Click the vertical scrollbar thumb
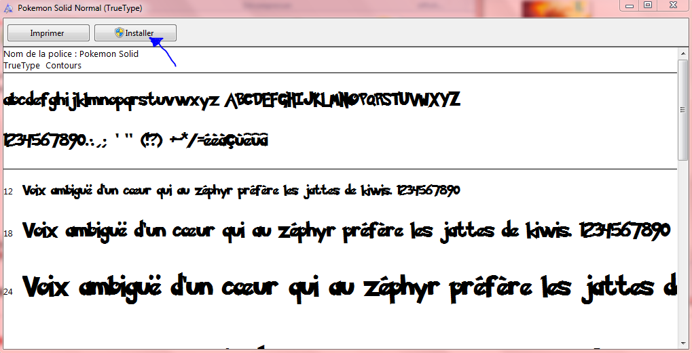692x353 pixels. tap(682, 110)
